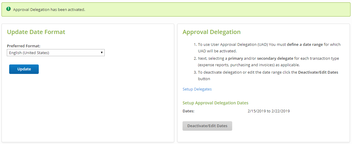The width and height of the screenshot is (352, 144).
Task: Click the Setup Approval Delegation Dates heading
Action: (215, 103)
